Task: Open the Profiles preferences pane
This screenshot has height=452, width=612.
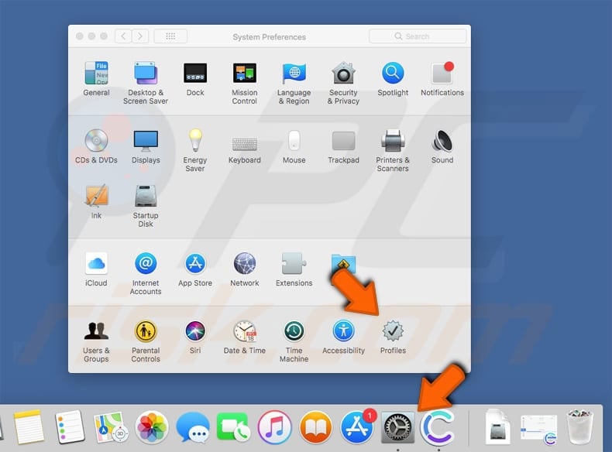Action: 393,330
